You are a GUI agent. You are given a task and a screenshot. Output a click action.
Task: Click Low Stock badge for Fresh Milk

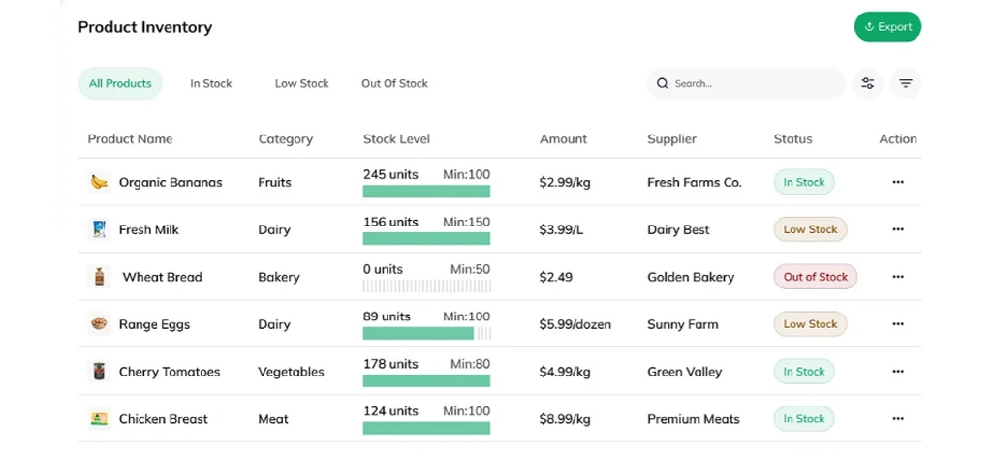[810, 229]
